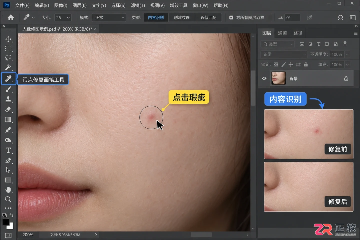The image size is (360, 240).
Task: Click the angle input field showing 0°
Action: point(292,17)
